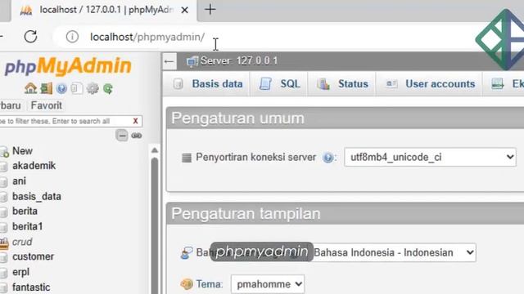Viewport: 524px width, 294px height.
Task: Open navigation panel settings gear icon
Action: point(93,88)
